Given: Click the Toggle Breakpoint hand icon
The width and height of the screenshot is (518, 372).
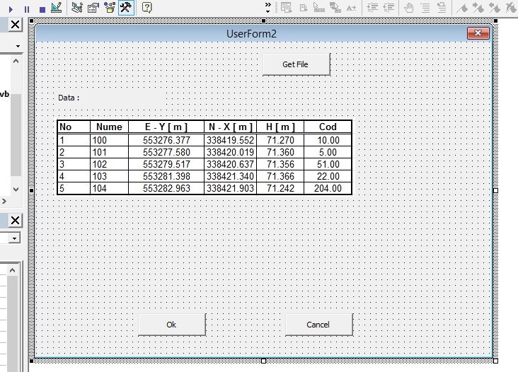Looking at the screenshot, I should tap(408, 8).
